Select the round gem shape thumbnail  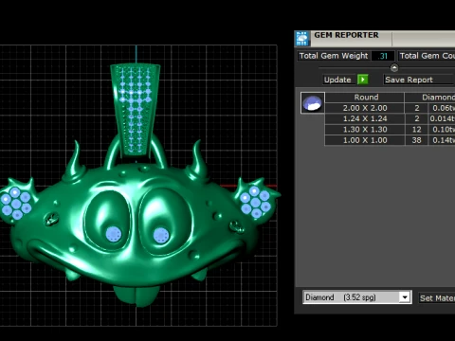click(312, 103)
